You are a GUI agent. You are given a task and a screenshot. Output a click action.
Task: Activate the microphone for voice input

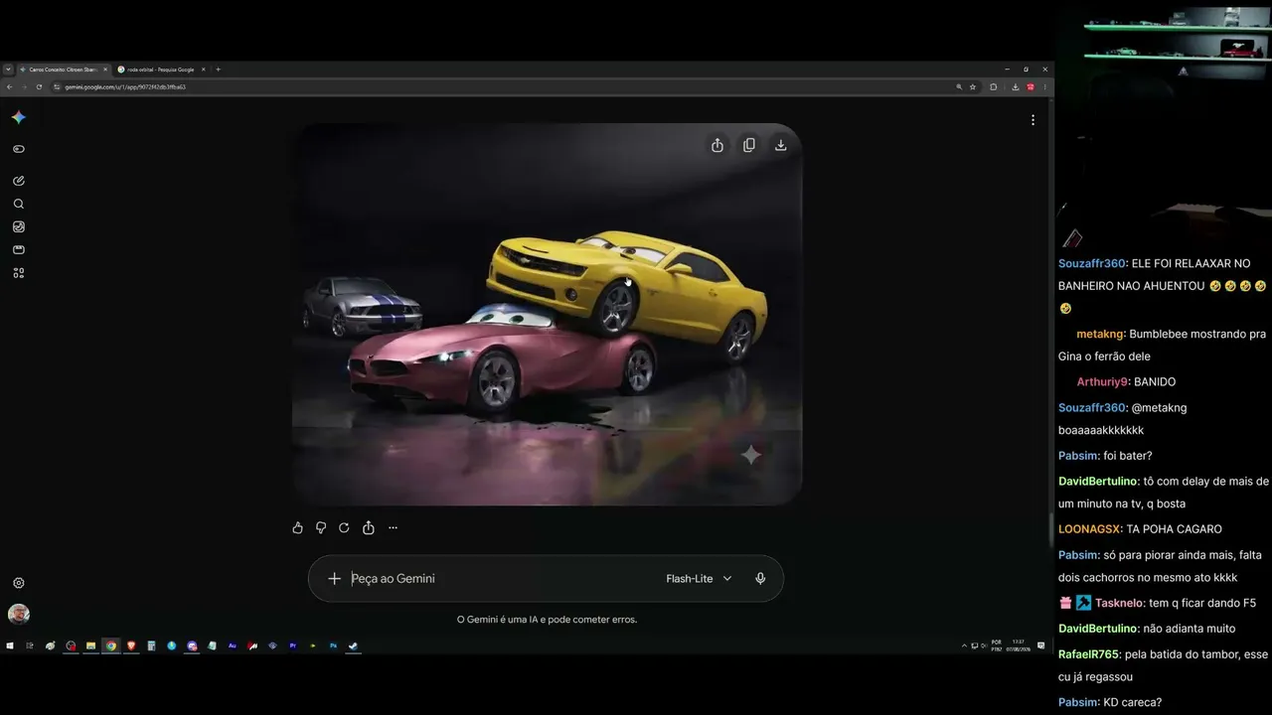tap(760, 578)
